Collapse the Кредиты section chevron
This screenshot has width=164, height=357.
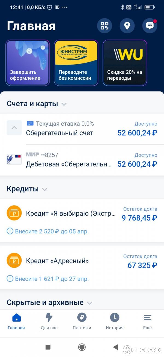tap(45, 189)
